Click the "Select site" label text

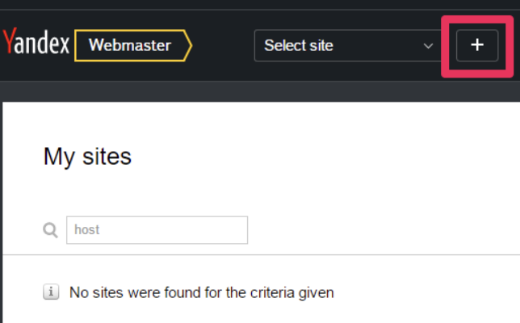point(299,45)
